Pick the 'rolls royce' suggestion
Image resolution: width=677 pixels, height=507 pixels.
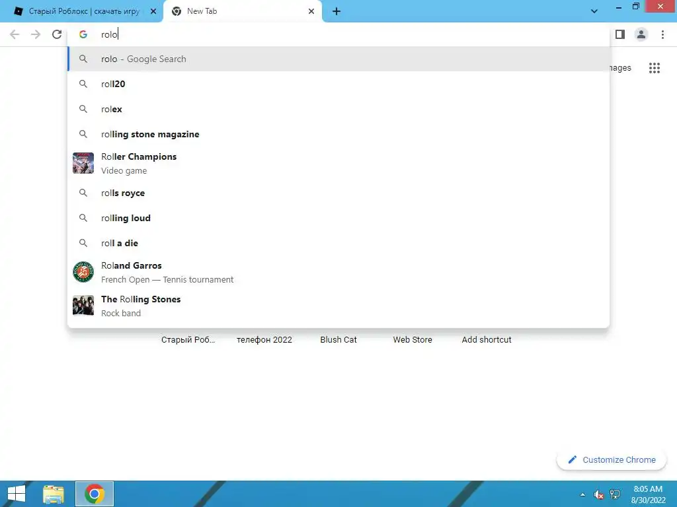(339, 193)
